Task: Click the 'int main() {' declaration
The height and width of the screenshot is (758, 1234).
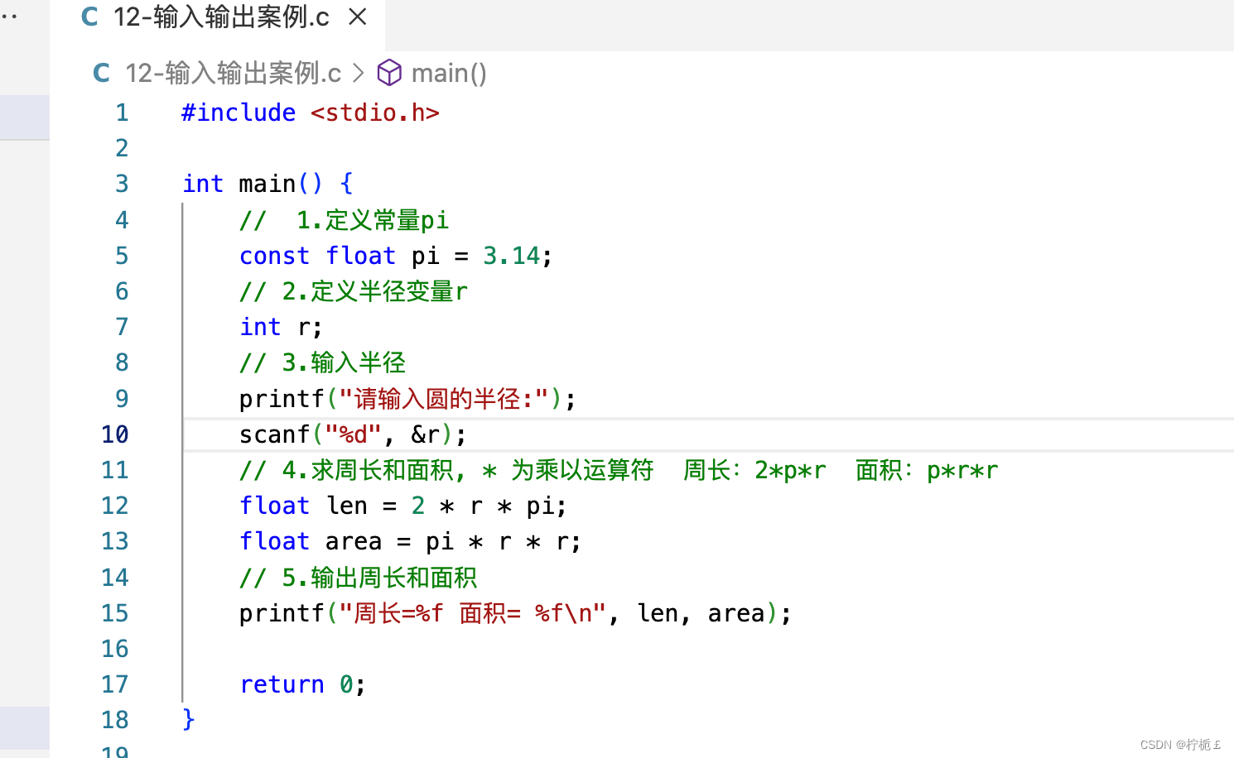Action: tap(268, 184)
